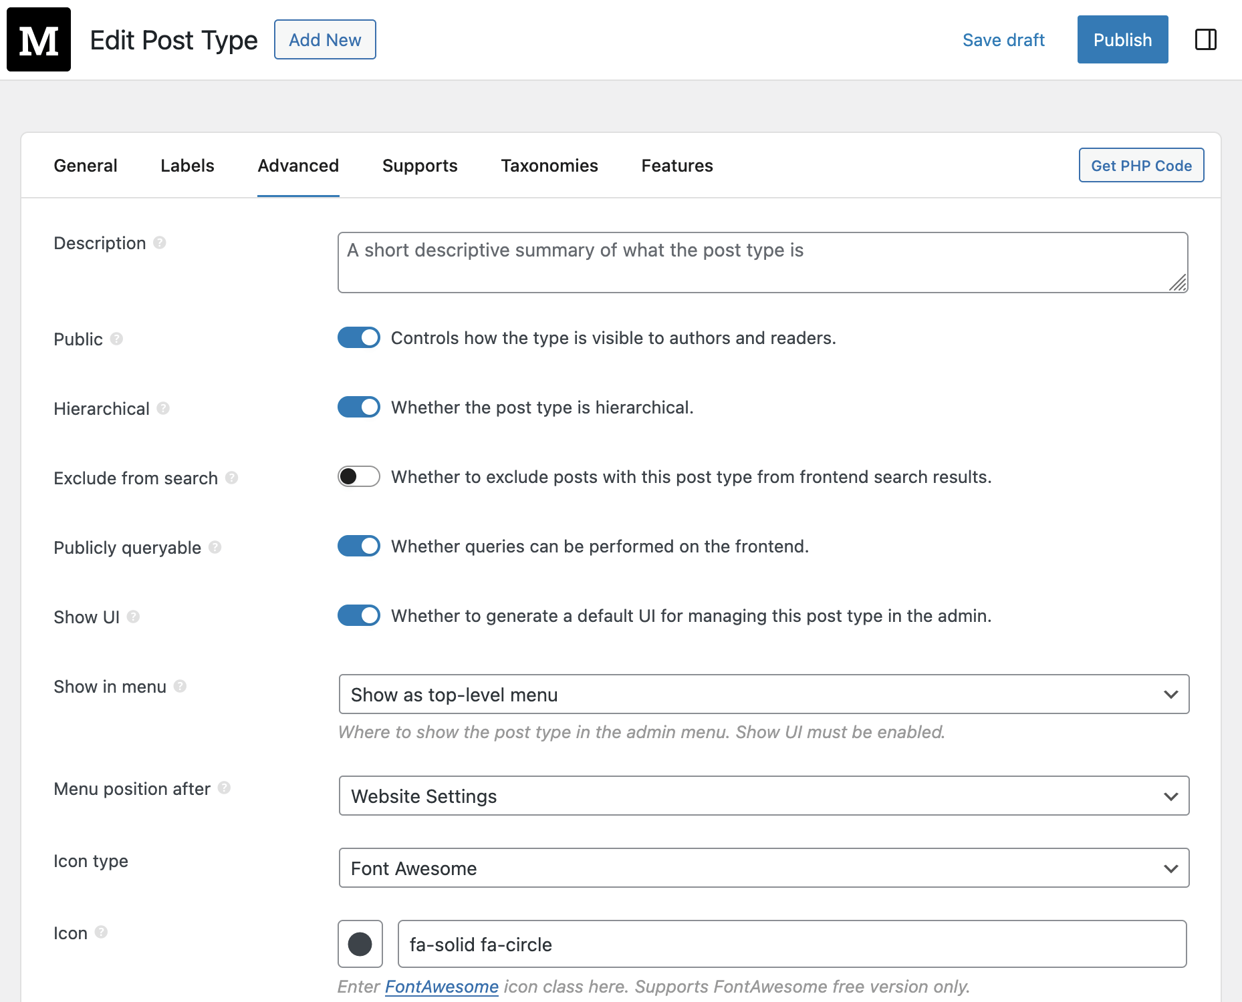Click the circle icon preview box
The height and width of the screenshot is (1002, 1242).
pos(360,944)
